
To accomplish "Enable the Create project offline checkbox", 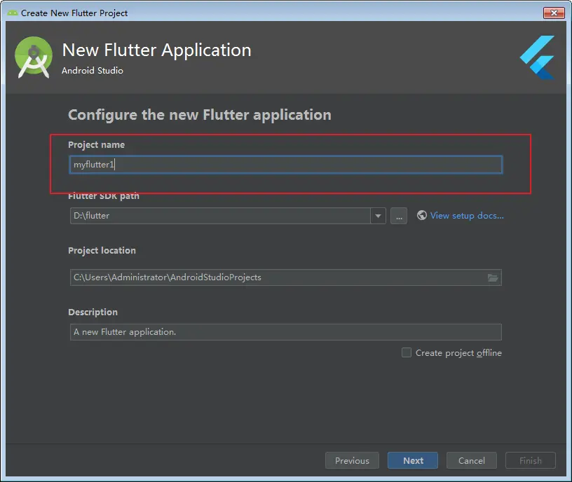I will click(x=407, y=352).
